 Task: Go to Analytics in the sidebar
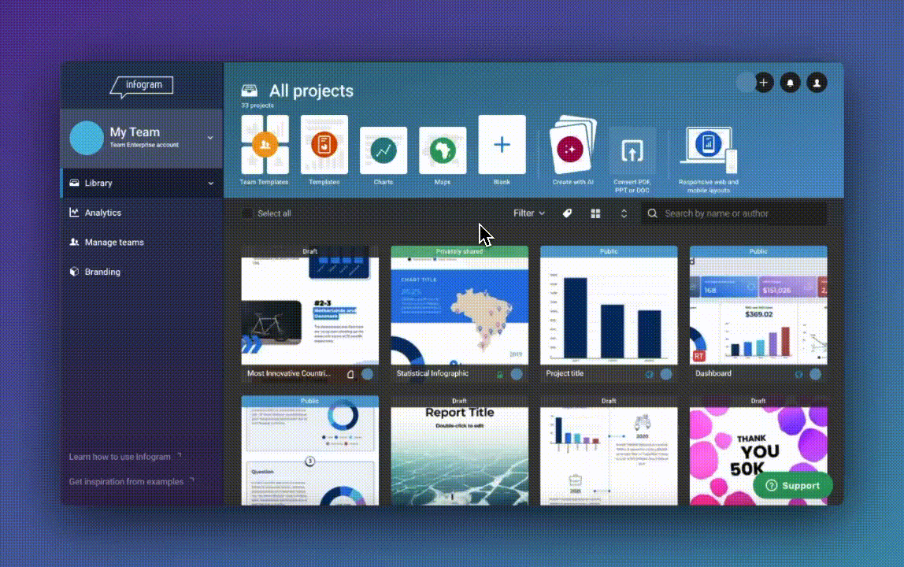click(x=102, y=213)
